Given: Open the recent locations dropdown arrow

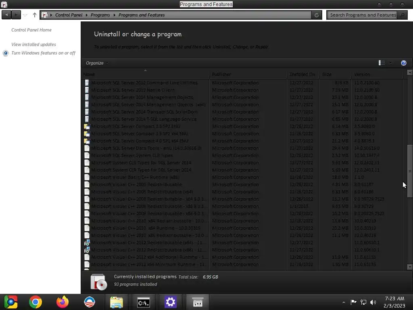Looking at the screenshot, I should point(25,15).
